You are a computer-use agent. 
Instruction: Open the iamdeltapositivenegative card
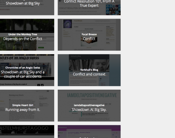click(x=89, y=105)
